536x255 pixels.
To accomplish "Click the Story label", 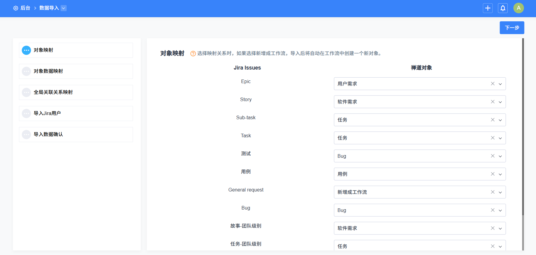I will tap(246, 99).
